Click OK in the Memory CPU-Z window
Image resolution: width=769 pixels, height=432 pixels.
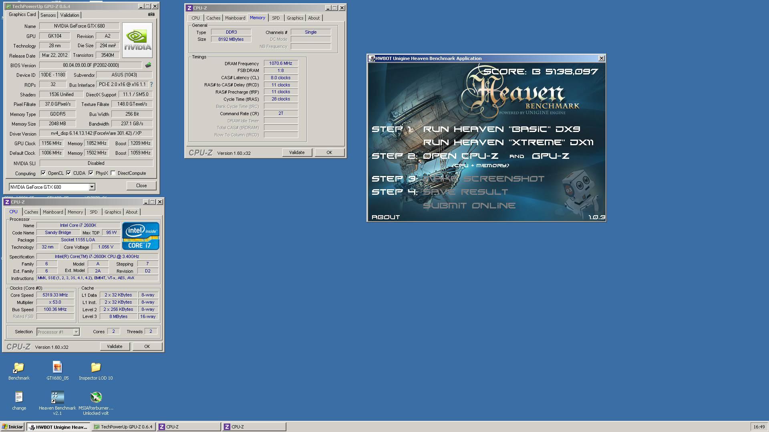point(329,152)
